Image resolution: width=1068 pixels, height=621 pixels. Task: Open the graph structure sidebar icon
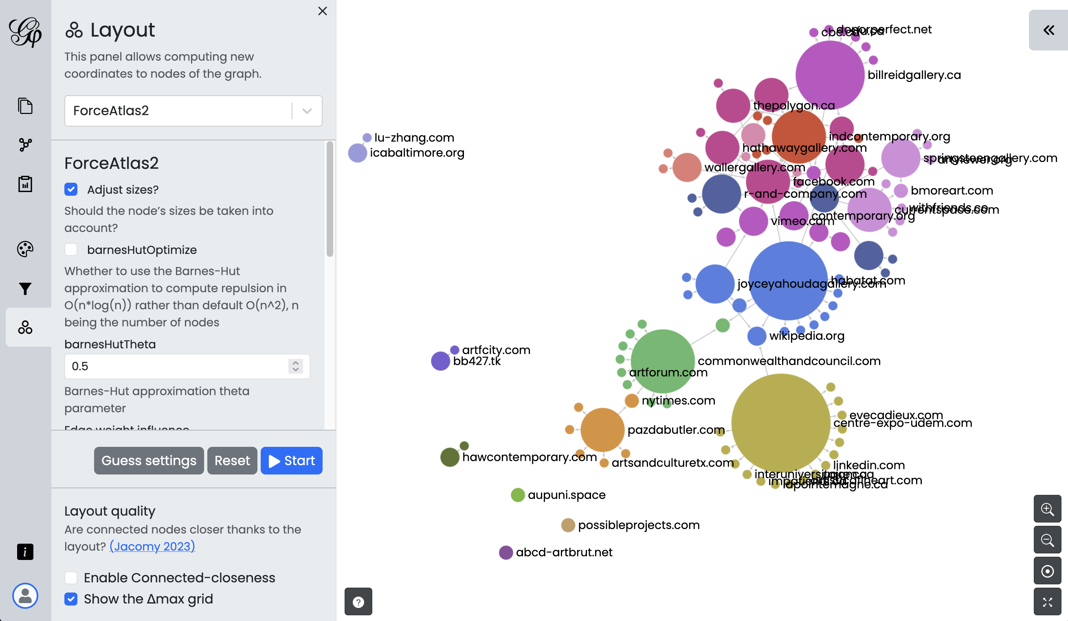(x=25, y=145)
